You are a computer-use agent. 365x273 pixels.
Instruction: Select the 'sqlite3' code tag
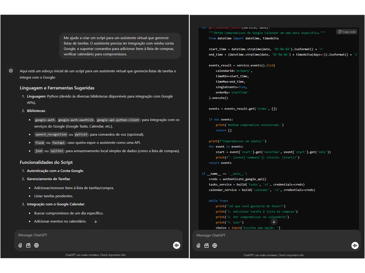coord(57,151)
